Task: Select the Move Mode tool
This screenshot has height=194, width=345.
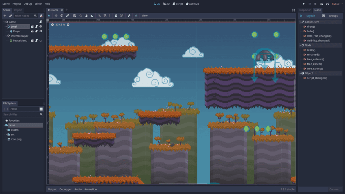Action: tap(56, 15)
